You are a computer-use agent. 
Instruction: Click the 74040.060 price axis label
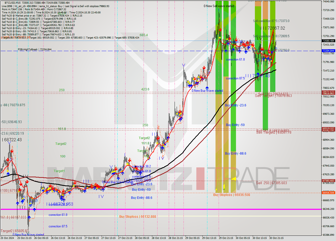point(328,2)
